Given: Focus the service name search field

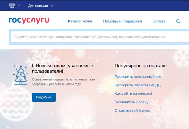Looking at the screenshot, I should tap(100, 37).
